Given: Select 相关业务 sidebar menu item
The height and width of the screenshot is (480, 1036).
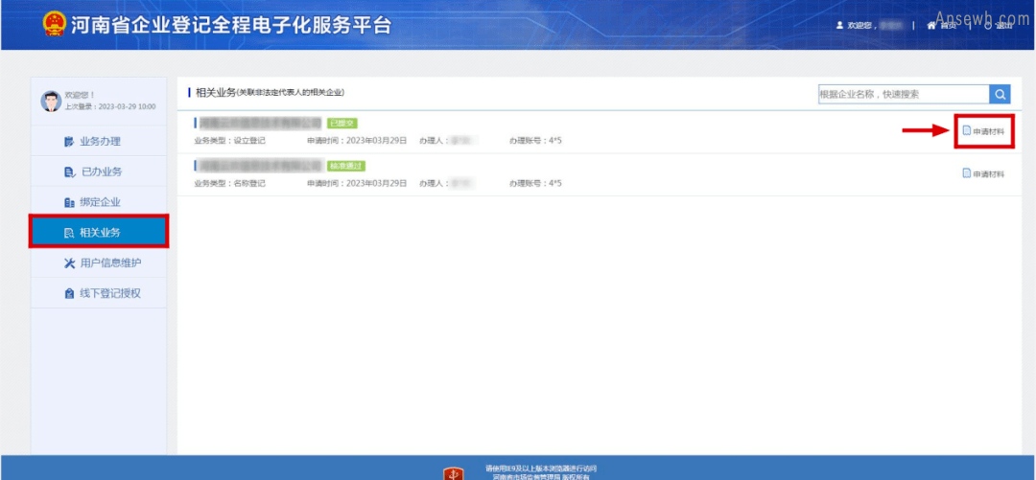Looking at the screenshot, I should 99,233.
